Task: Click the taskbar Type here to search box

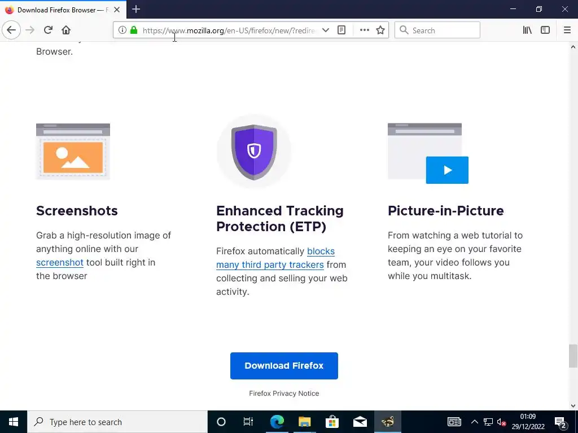Action: pos(117,422)
